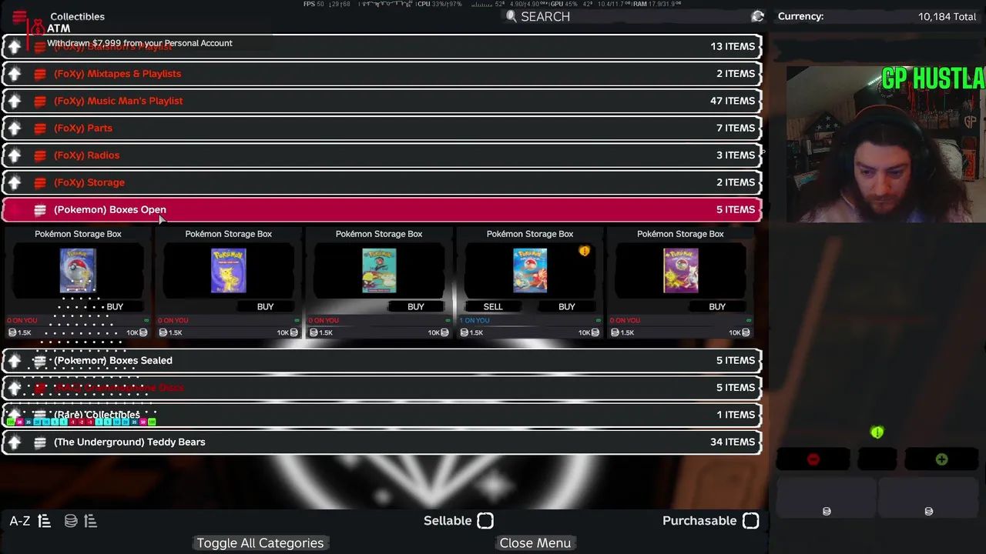Click the 'Withdrawn $7,999' notification text
The width and height of the screenshot is (986, 554).
point(139,43)
